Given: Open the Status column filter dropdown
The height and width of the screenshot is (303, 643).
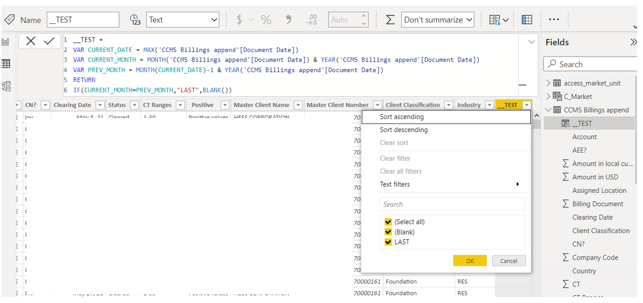Looking at the screenshot, I should click(x=134, y=105).
